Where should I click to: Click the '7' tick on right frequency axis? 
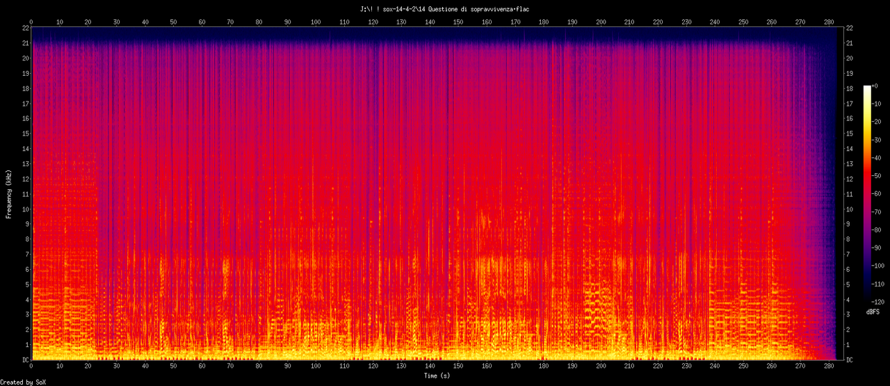[848, 255]
